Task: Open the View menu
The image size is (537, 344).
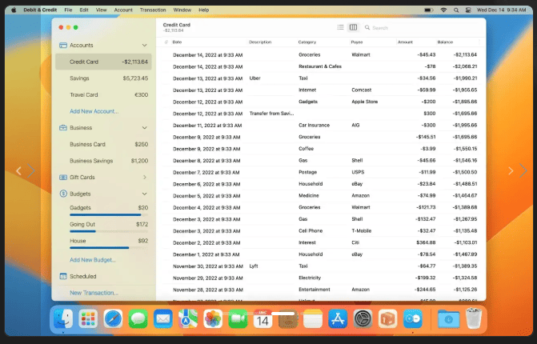Action: click(x=101, y=10)
